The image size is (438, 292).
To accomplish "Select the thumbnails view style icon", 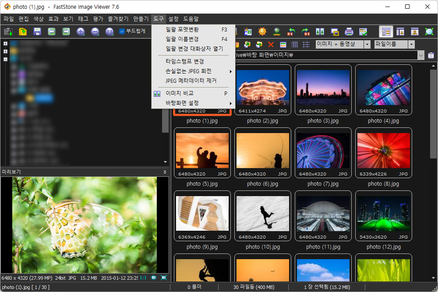I will click(x=283, y=44).
